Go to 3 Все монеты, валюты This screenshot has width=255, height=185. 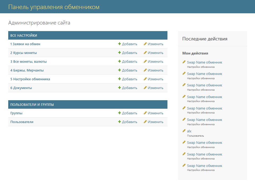(28, 62)
